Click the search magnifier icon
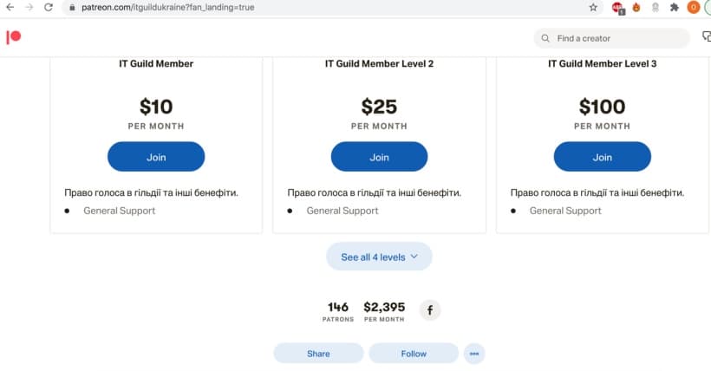This screenshot has height=371, width=711. (x=545, y=38)
